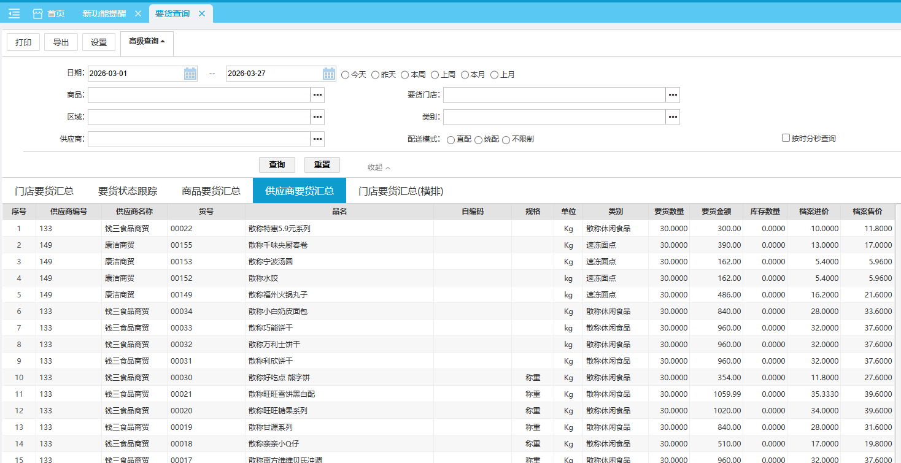
Task: Click the 导出 button
Action: coord(61,42)
